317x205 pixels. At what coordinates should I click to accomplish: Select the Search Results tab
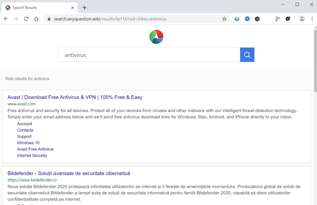39,8
